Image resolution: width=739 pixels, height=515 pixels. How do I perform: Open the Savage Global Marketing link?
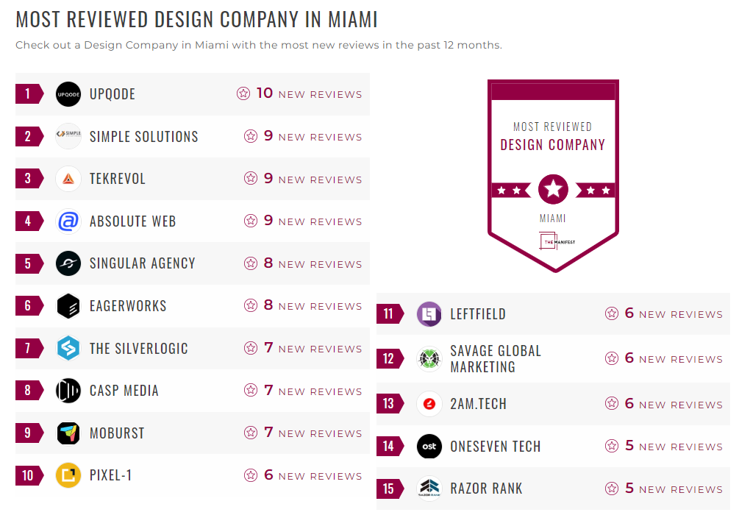496,359
